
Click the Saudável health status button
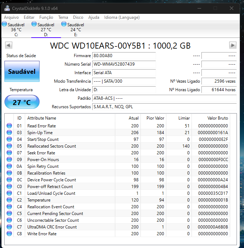pyautogui.click(x=22, y=71)
